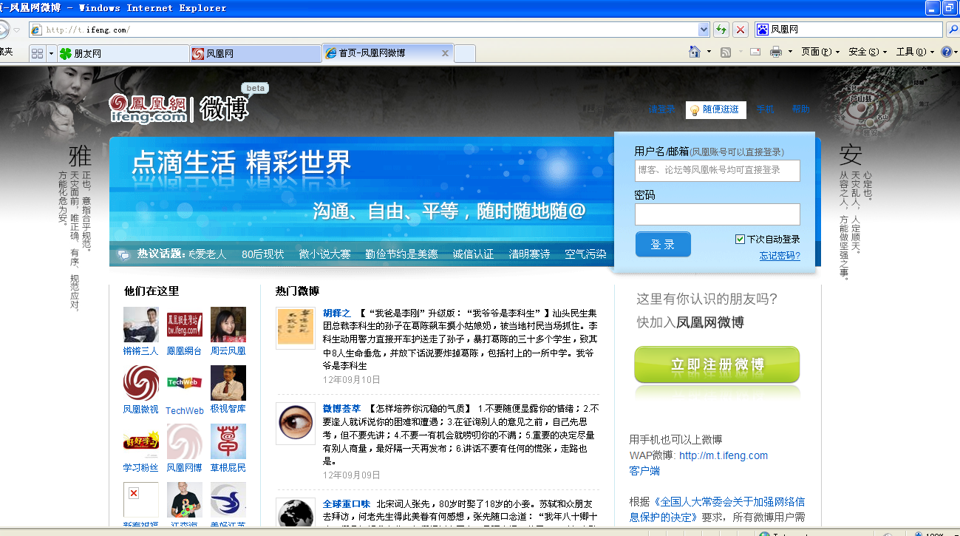The width and height of the screenshot is (960, 536).
Task: Close the 首页-凤凰网微博 tab
Action: 445,53
